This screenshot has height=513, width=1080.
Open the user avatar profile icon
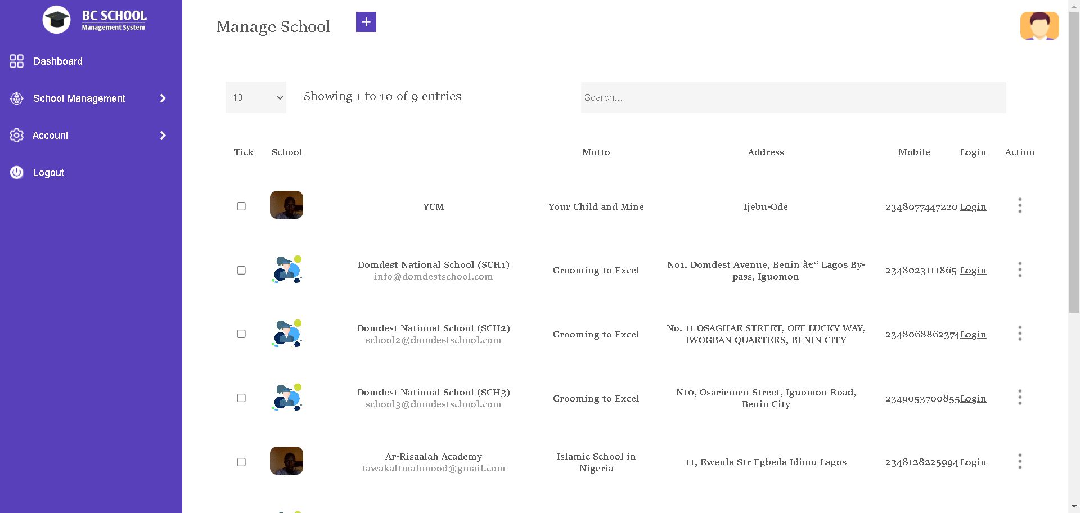[x=1039, y=26]
